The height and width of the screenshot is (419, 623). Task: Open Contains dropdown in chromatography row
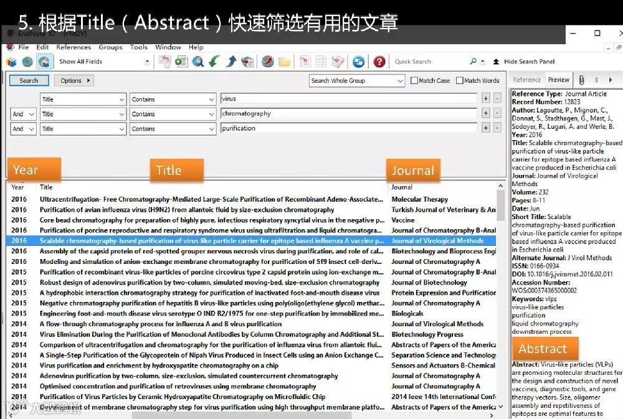pyautogui.click(x=173, y=114)
